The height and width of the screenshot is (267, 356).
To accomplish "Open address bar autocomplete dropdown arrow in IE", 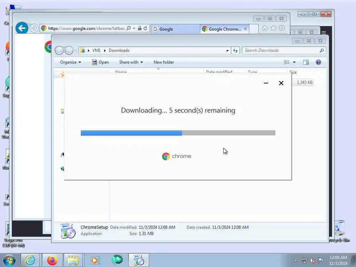I will point(134,29).
